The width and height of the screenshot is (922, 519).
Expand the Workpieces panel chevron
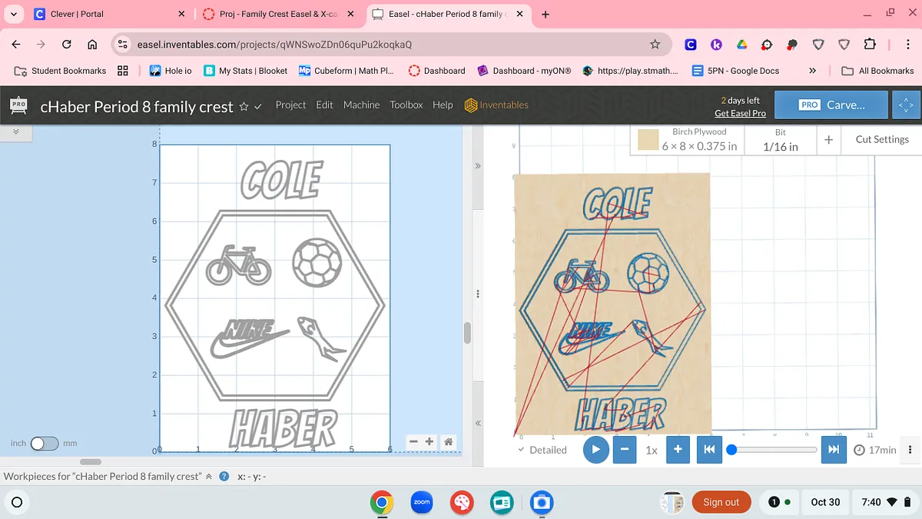[209, 477]
